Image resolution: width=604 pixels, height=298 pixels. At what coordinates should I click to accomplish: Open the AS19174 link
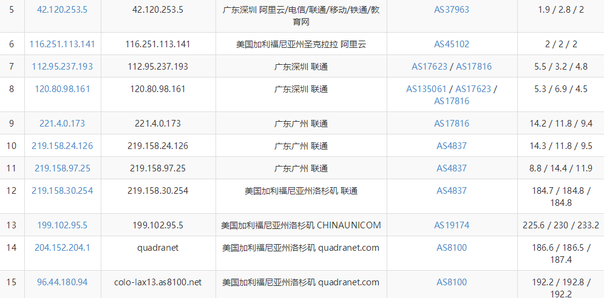coord(452,225)
